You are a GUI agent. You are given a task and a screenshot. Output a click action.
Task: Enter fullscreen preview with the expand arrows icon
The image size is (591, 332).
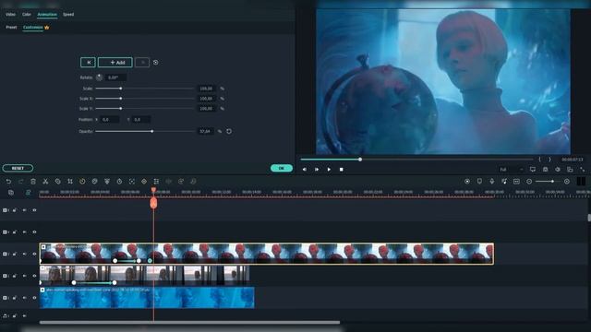583,170
